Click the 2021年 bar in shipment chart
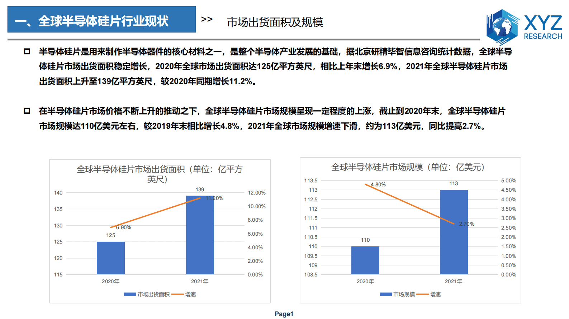The height and width of the screenshot is (319, 569). click(x=200, y=235)
